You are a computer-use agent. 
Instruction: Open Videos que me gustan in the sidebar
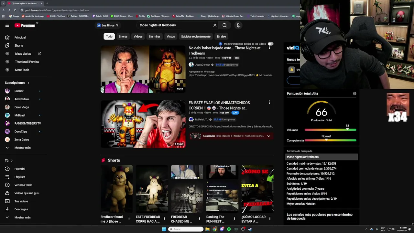coord(27,193)
